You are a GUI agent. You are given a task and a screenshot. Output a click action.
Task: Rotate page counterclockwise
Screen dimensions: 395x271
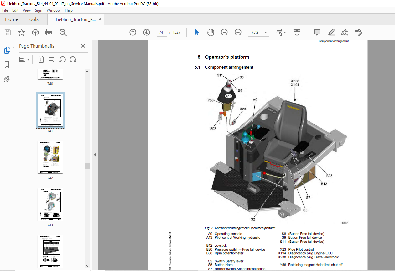point(62,59)
